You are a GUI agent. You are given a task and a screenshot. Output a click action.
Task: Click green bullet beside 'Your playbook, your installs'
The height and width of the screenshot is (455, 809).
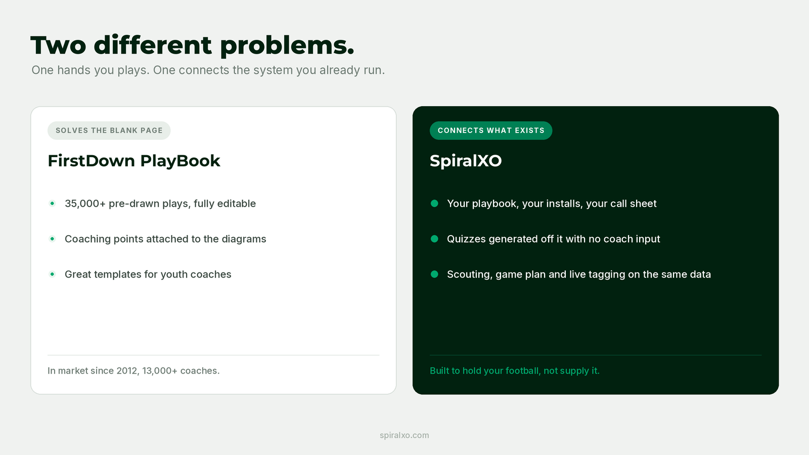click(x=434, y=203)
